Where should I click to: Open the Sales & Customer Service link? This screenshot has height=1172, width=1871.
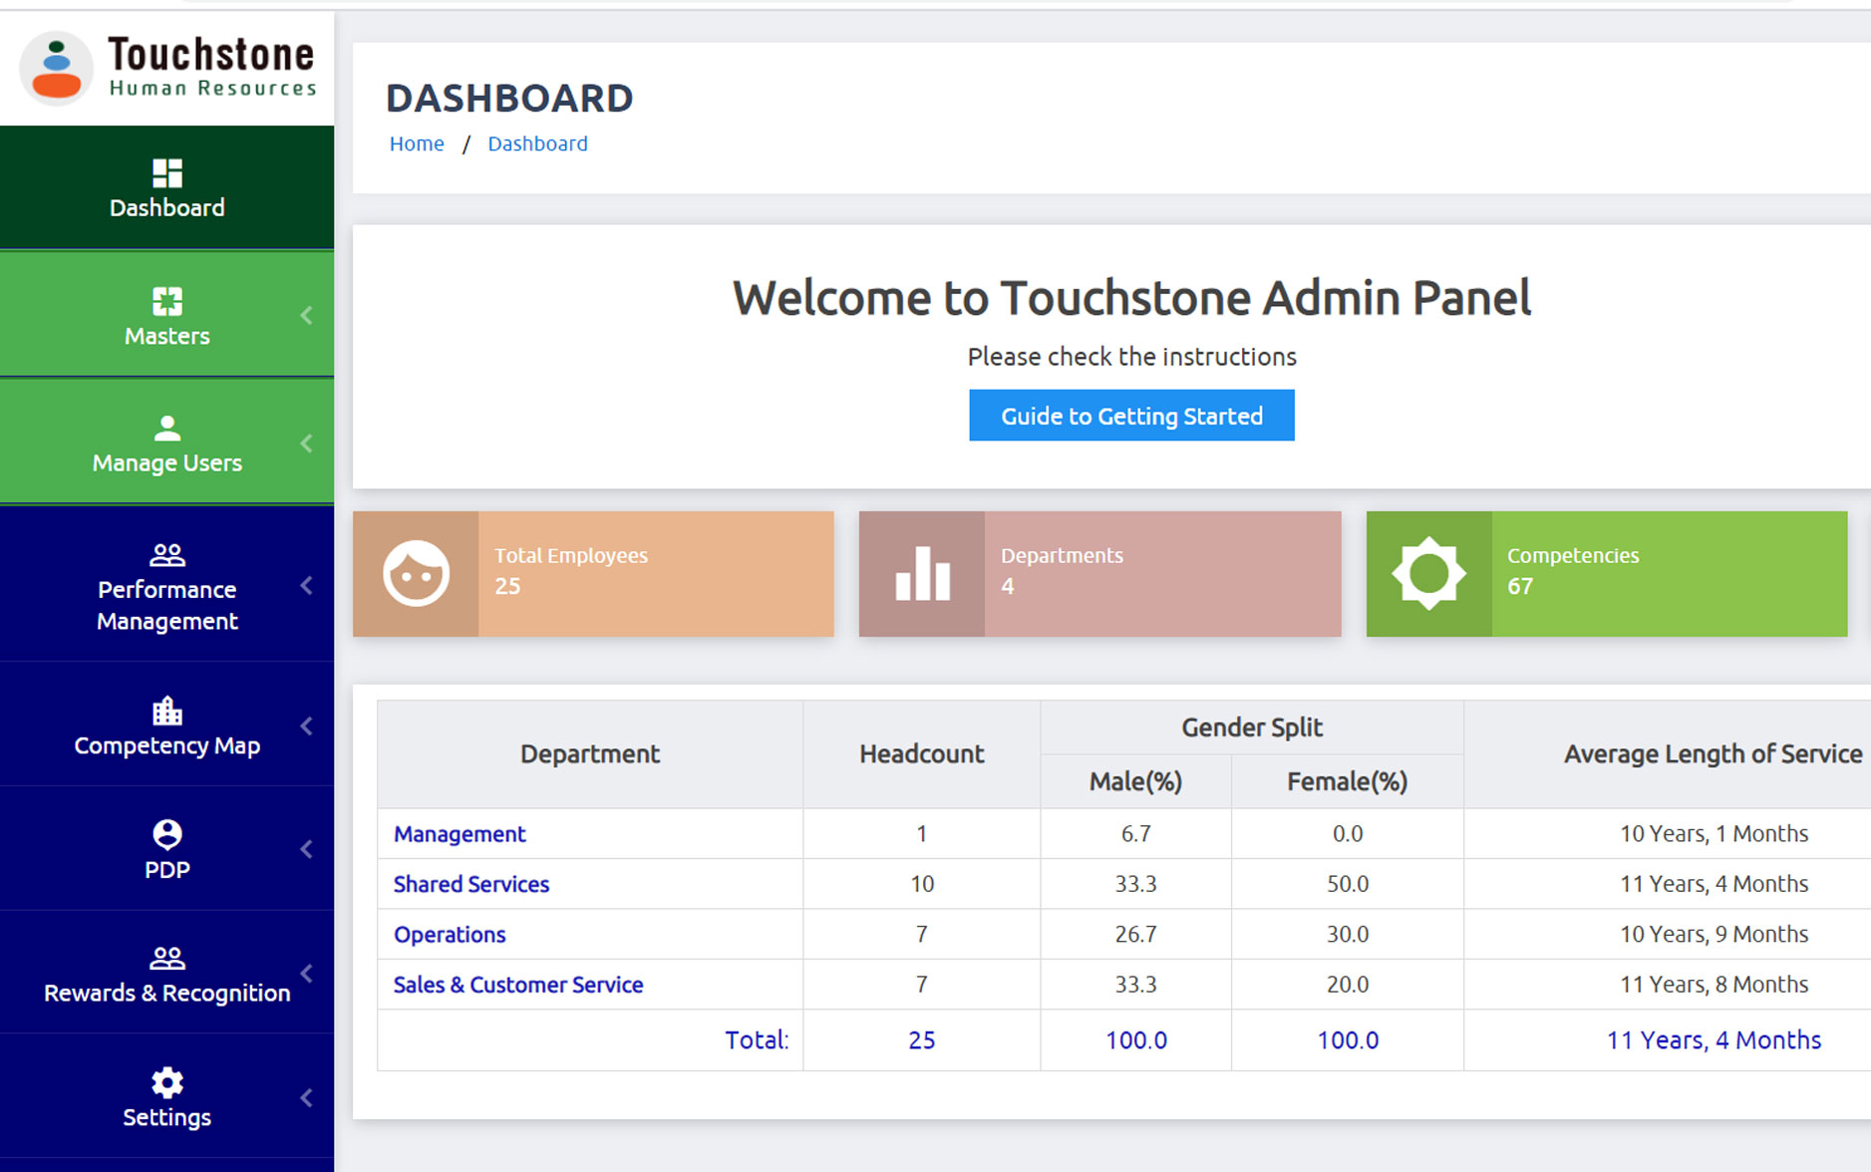pyautogui.click(x=517, y=985)
